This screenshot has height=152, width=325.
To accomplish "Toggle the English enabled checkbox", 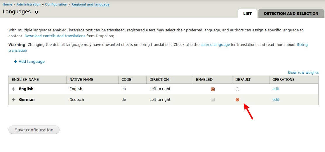I will [213, 89].
